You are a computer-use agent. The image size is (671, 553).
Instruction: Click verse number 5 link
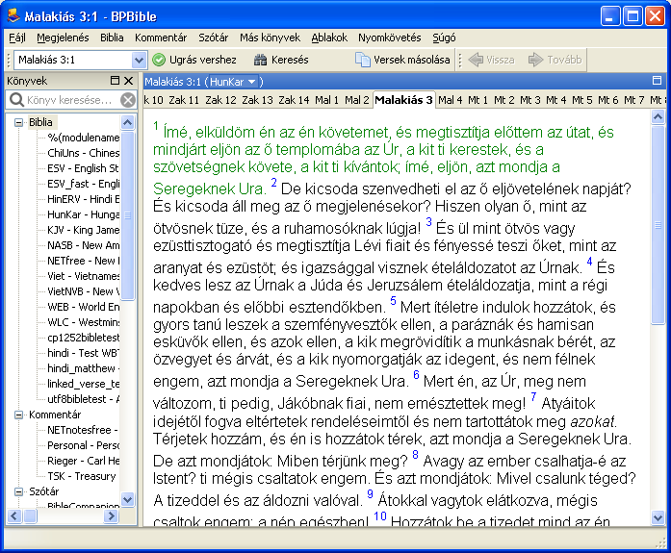click(x=393, y=300)
